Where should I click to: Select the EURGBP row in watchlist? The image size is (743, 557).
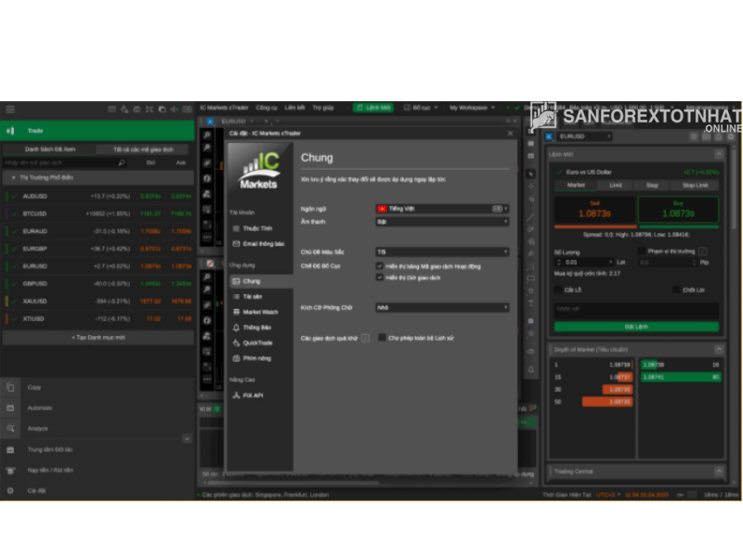click(98, 249)
